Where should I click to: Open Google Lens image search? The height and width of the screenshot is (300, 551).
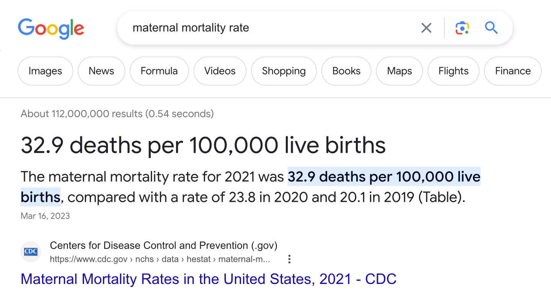pyautogui.click(x=462, y=28)
